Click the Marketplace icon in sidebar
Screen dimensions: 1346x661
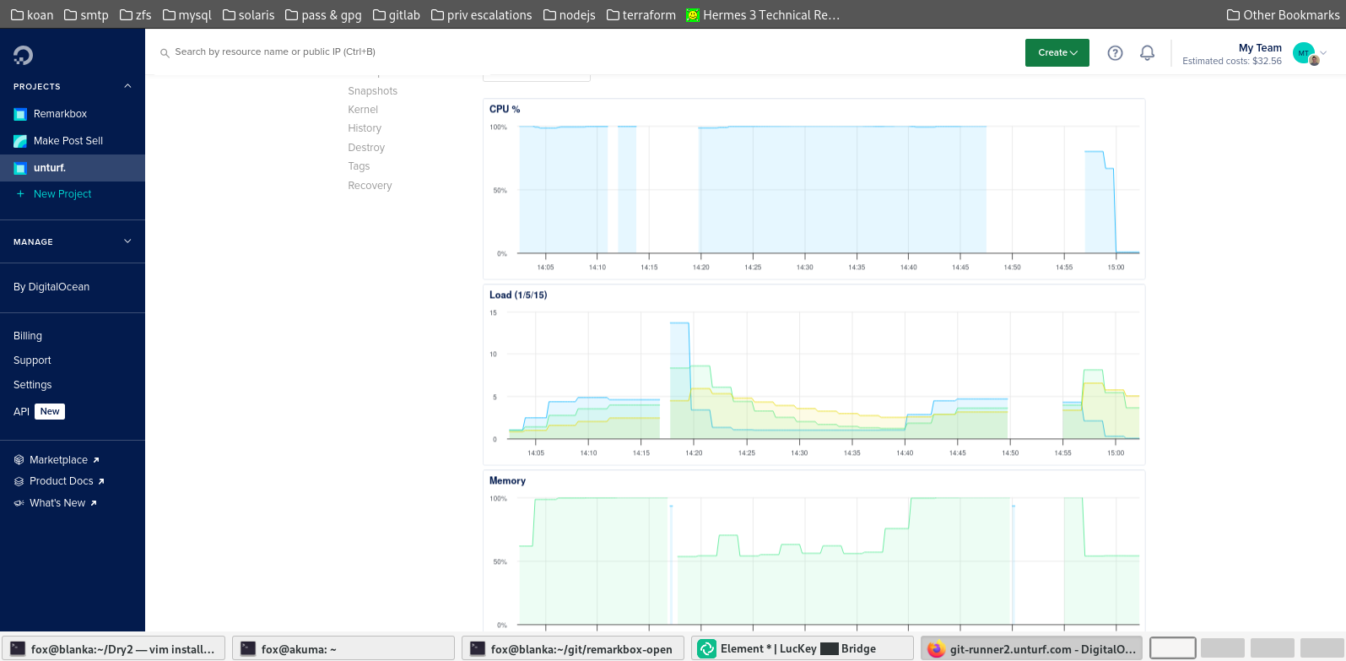coord(19,460)
